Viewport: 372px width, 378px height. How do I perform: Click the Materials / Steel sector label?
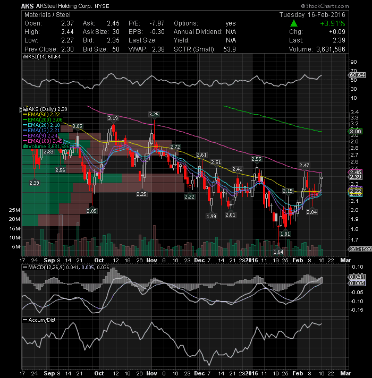click(x=47, y=15)
